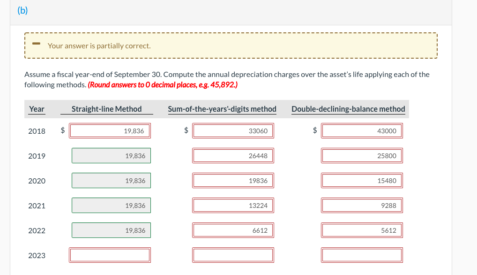Click the empty 2023 Double-declining-balance field
The height and width of the screenshot is (275, 477).
[x=362, y=255]
